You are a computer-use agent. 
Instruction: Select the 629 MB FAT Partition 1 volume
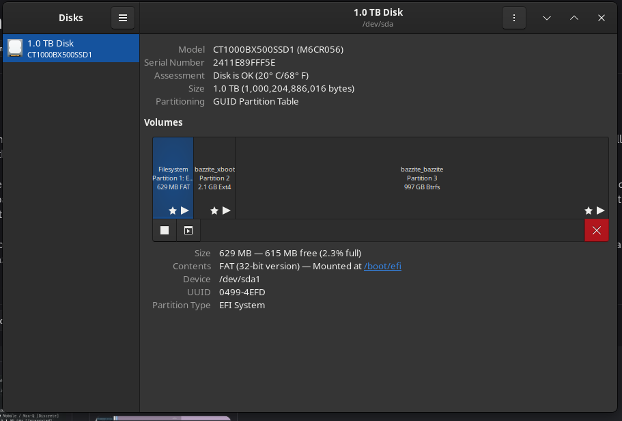click(x=173, y=178)
